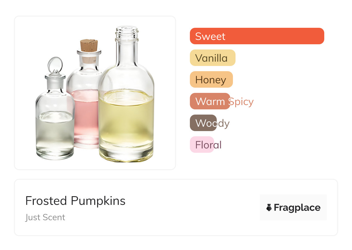
Task: Click the cork stopper on the pink bottle
Action: 89,45
